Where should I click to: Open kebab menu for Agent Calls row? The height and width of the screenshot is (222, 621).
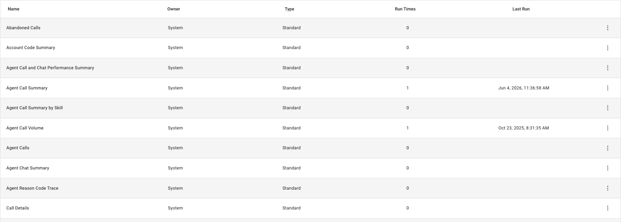click(x=607, y=148)
